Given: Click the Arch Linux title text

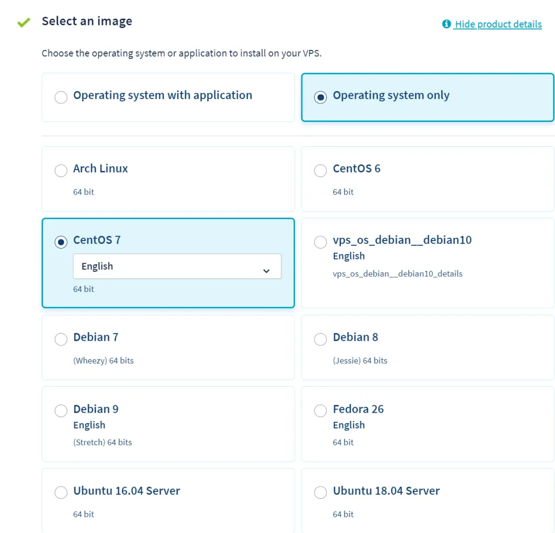Looking at the screenshot, I should (100, 168).
